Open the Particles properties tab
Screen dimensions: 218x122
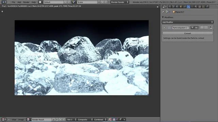(203, 6)
